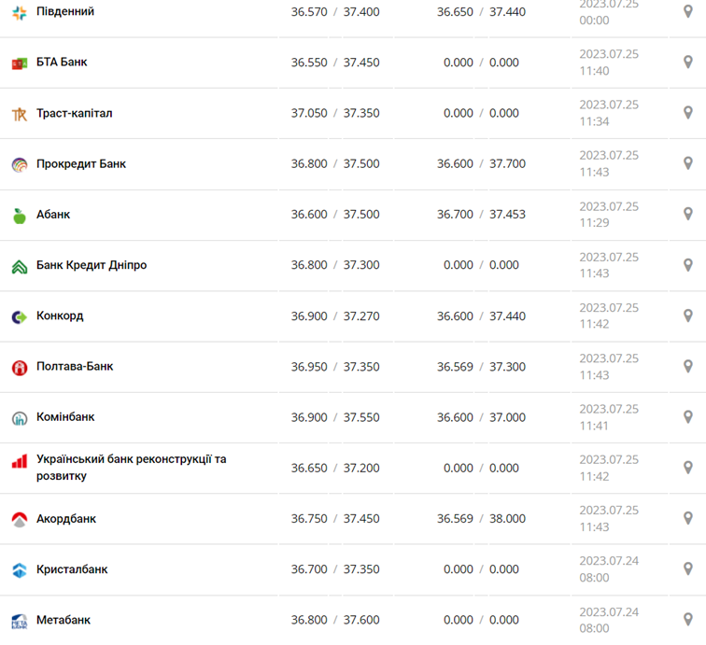Open map pin for Полтава-Банк row
Viewport: 706px width, 645px height.
pos(688,367)
